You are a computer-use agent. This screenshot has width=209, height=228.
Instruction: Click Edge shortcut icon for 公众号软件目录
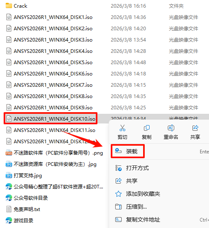(x=9, y=198)
